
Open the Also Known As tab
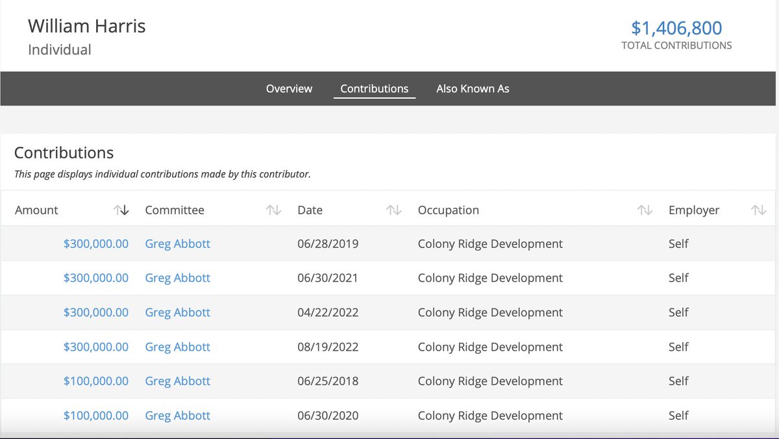click(473, 89)
